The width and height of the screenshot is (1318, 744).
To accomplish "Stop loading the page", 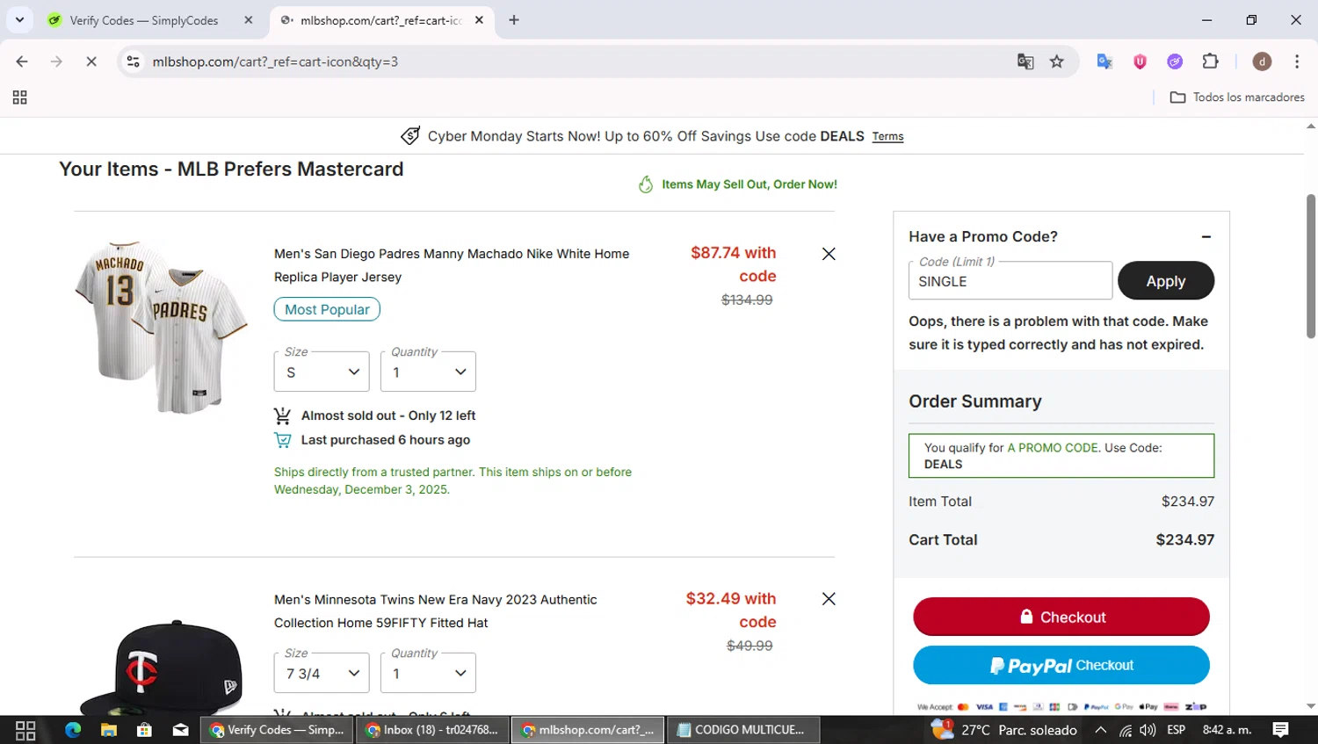I will click(x=91, y=61).
